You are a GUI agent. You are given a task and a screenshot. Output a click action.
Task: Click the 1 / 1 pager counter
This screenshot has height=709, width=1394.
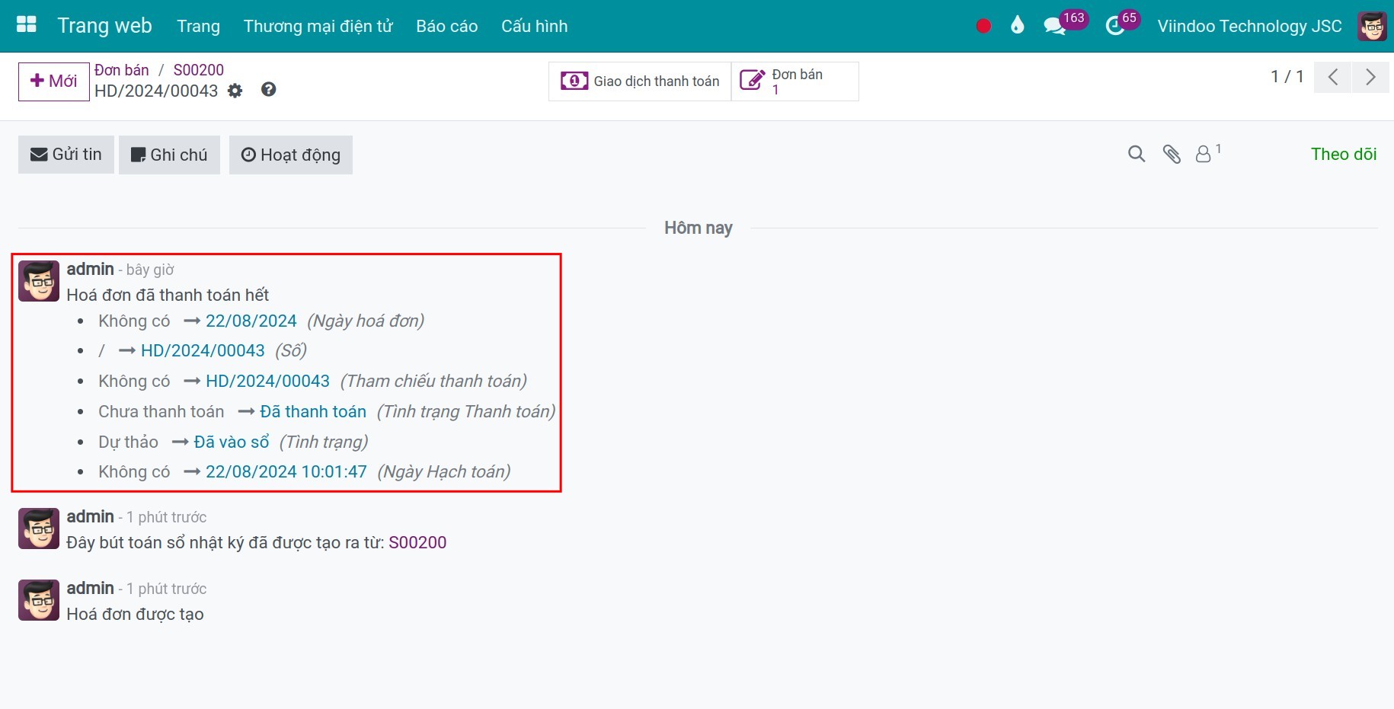click(x=1287, y=76)
